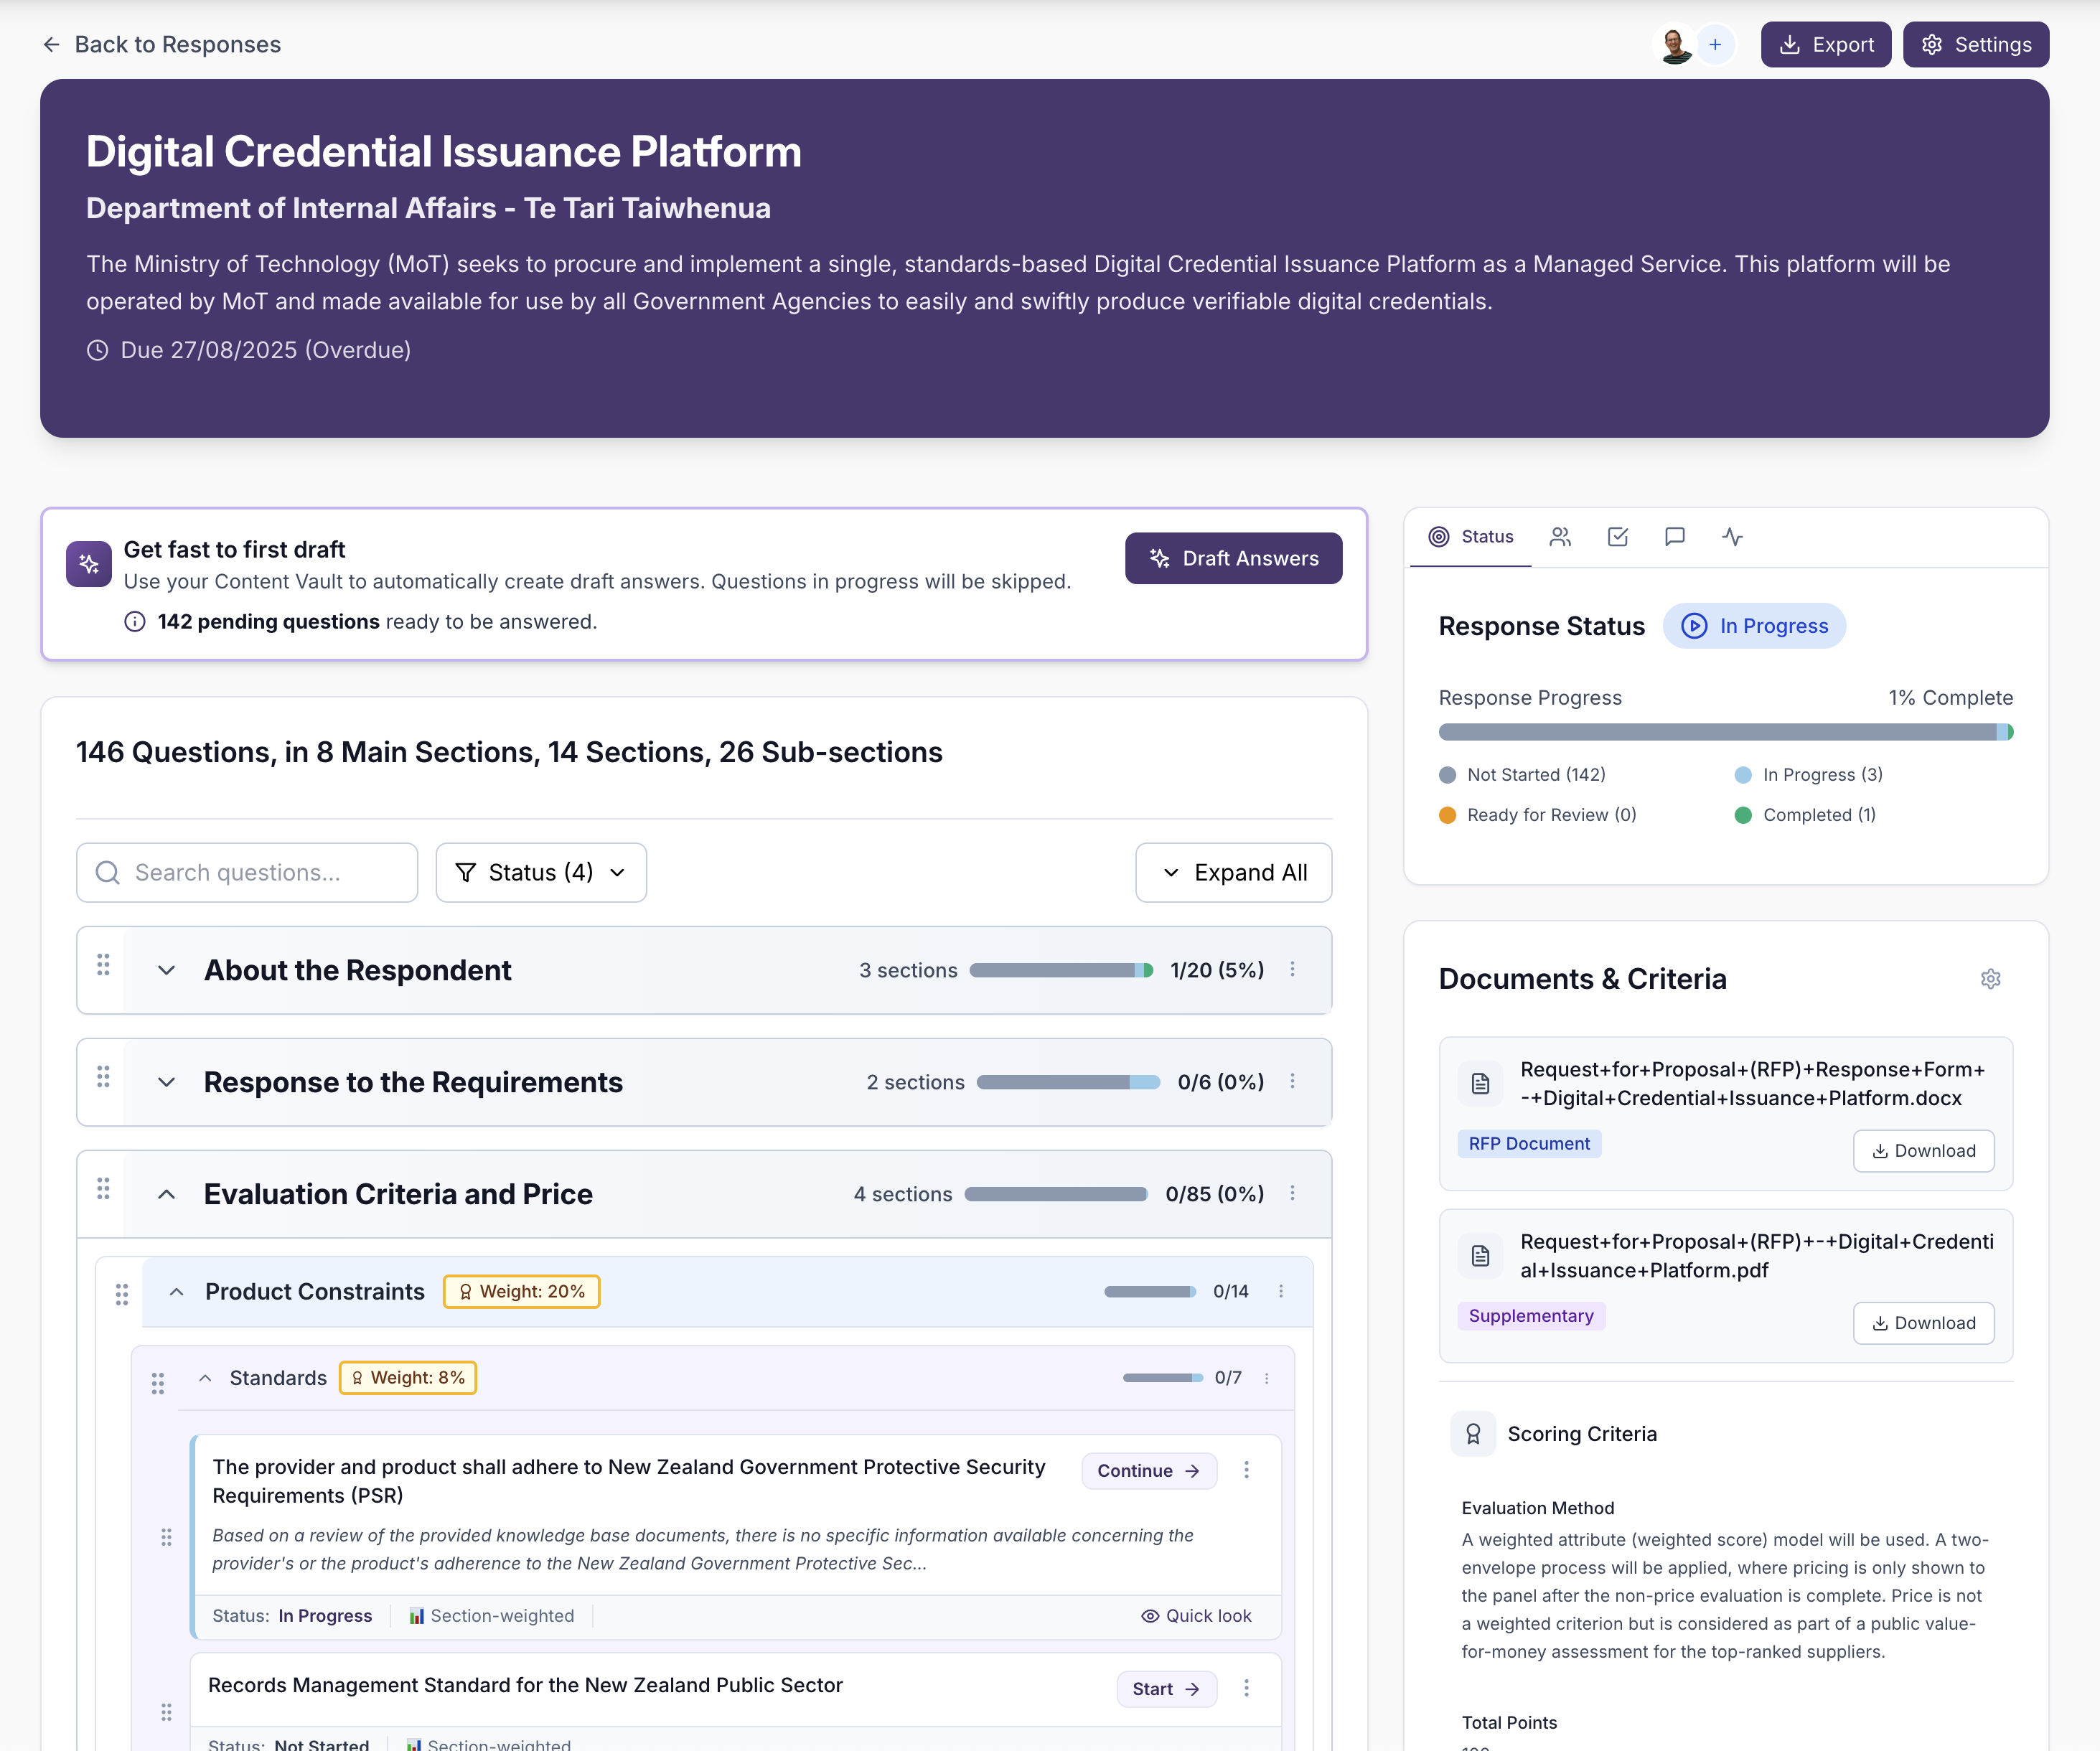2100x1751 pixels.
Task: Open the comments panel speech bubble icon
Action: tap(1676, 537)
